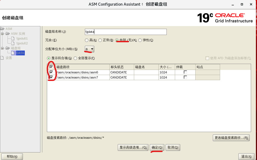The width and height of the screenshot is (257, 160).
Task: Select 正常 redundancy radio button
Action: [100, 40]
